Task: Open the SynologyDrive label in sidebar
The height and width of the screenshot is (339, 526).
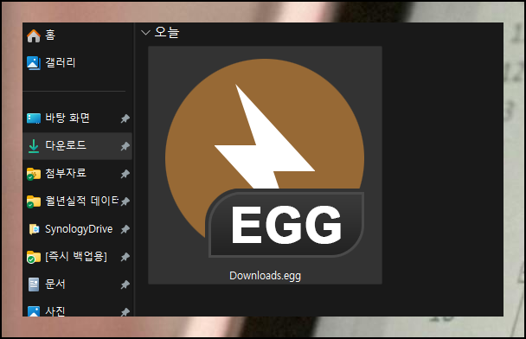Action: point(79,229)
